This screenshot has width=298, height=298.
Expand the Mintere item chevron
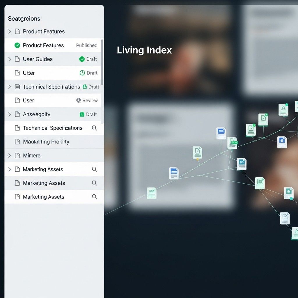point(10,156)
